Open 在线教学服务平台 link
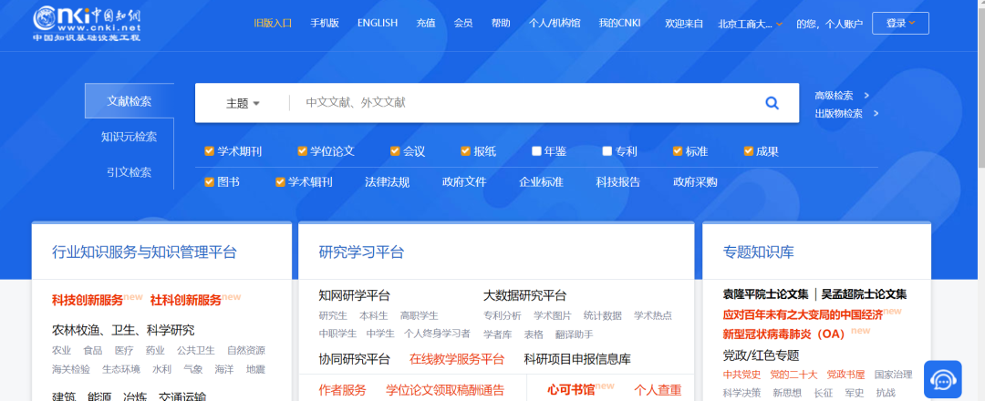This screenshot has height=401, width=985. tap(457, 359)
